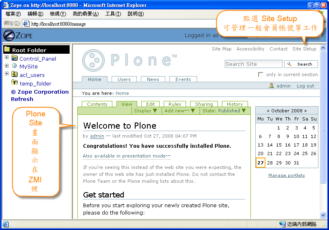329x230 pixels.
Task: Switch to the Home site tab
Action: pyautogui.click(x=94, y=79)
